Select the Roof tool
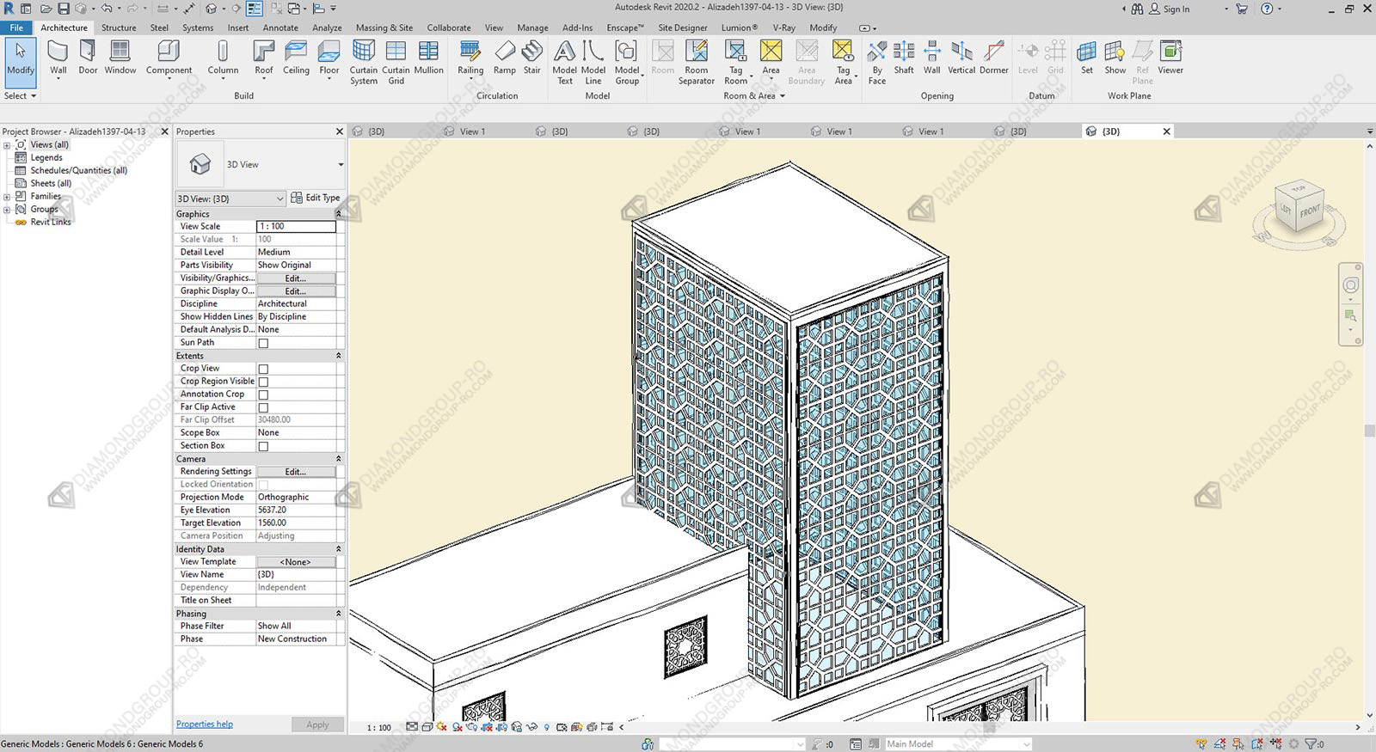1376x752 pixels. [264, 58]
